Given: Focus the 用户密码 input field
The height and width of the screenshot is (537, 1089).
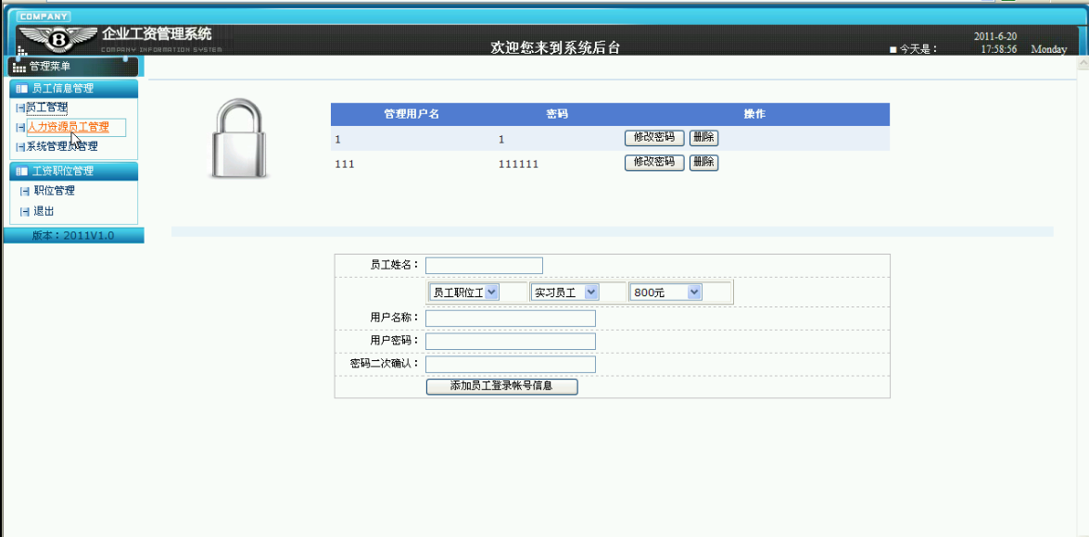Looking at the screenshot, I should pyautogui.click(x=511, y=342).
